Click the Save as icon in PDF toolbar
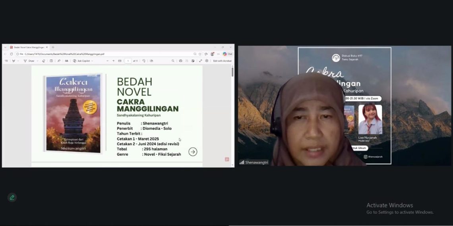This screenshot has width=453, height=226. coord(193,61)
